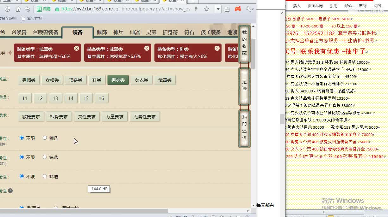388x217 pixels.
Task: Switch to the 召唤兽装备 tab
Action: pyautogui.click(x=46, y=32)
